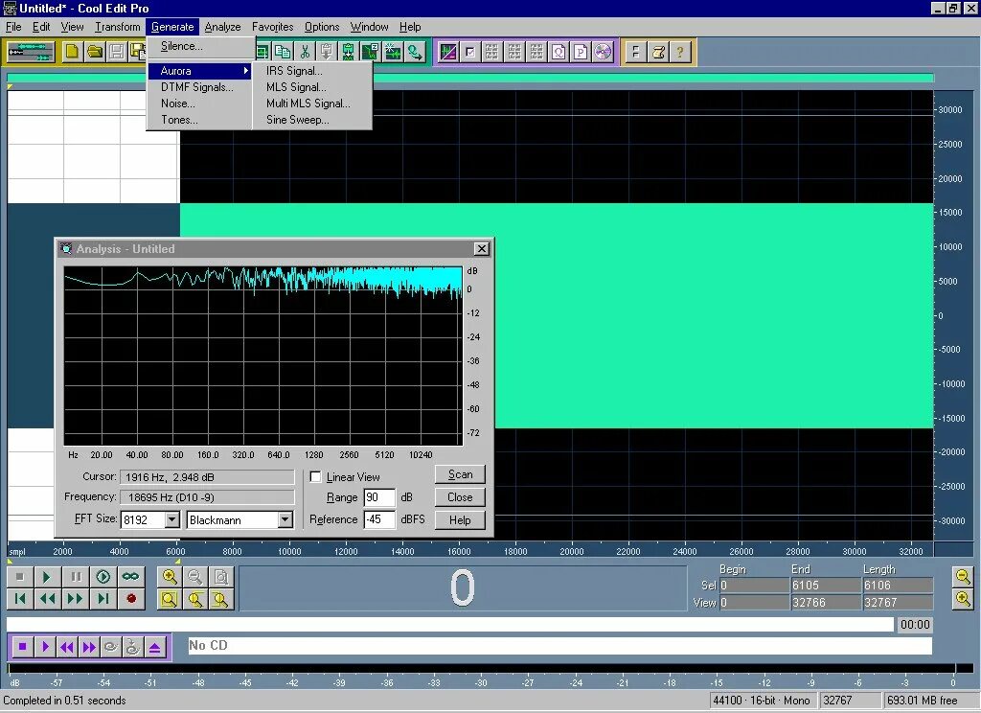Image resolution: width=981 pixels, height=713 pixels.
Task: Select Tones... from Generate menu
Action: pyautogui.click(x=199, y=120)
